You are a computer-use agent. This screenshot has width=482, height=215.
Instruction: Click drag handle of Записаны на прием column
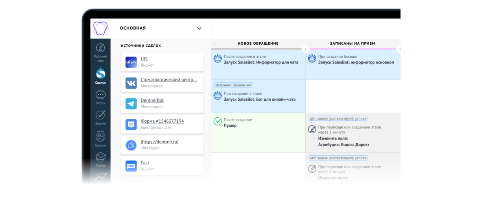click(309, 43)
